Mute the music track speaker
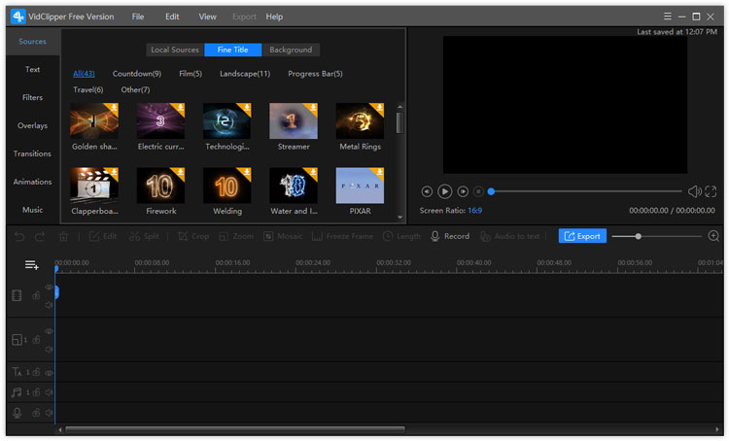This screenshot has width=729, height=441. pyautogui.click(x=49, y=392)
